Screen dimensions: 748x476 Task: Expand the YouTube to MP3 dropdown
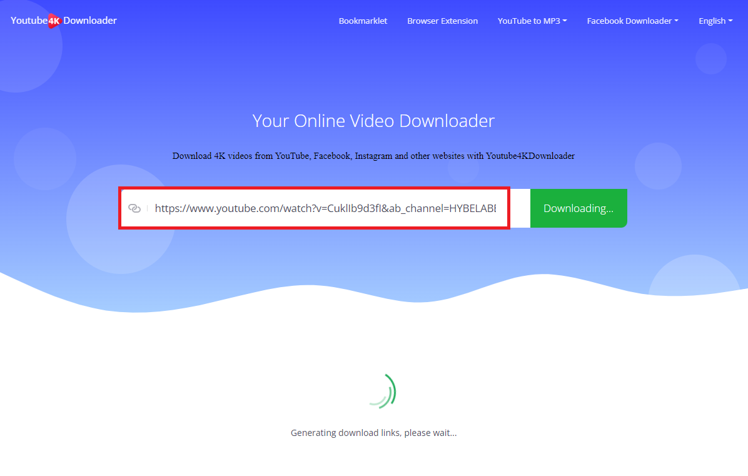tap(532, 21)
